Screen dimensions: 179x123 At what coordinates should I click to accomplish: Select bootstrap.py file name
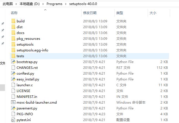[x=27, y=62]
